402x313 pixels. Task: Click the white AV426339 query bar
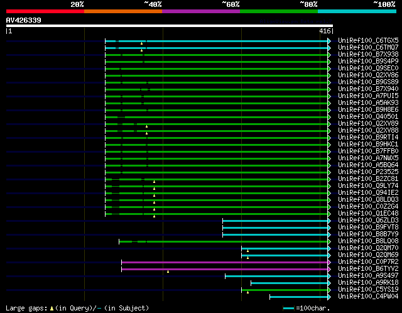(170, 26)
